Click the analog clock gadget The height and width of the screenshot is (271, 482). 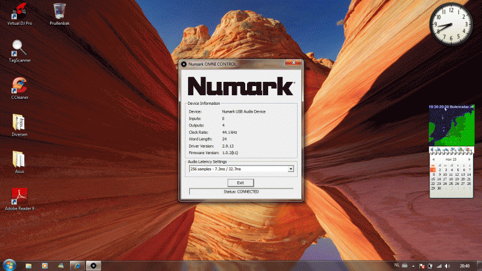coord(451,24)
